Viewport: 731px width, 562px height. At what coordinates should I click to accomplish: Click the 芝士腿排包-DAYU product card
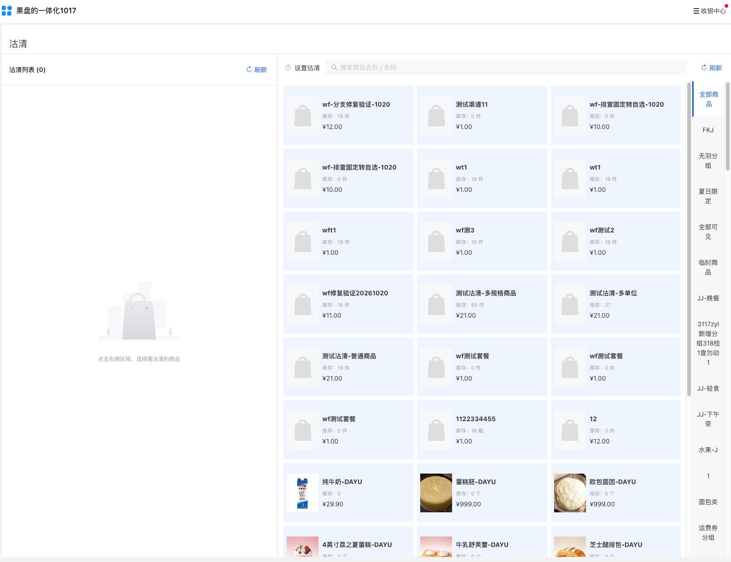[616, 541]
